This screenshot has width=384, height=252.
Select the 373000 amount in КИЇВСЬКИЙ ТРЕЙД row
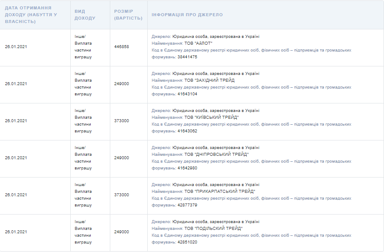pos(121,120)
